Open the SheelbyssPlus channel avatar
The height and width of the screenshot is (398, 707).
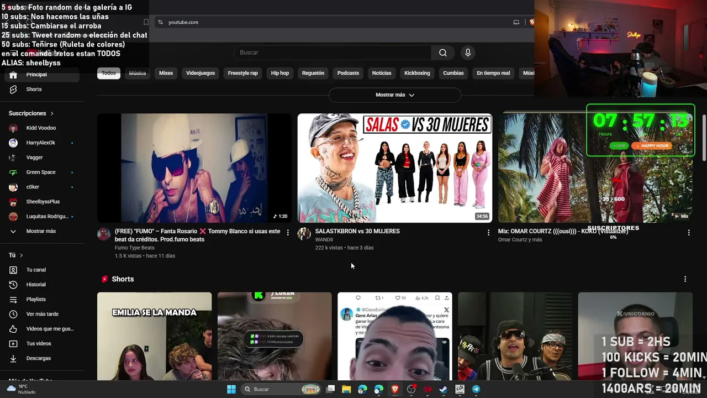[13, 202]
